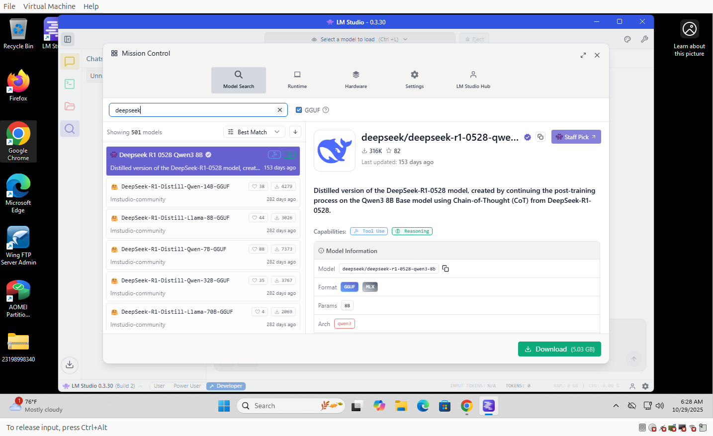Open the Best Match sort dropdown
This screenshot has height=436, width=713.
(x=254, y=132)
